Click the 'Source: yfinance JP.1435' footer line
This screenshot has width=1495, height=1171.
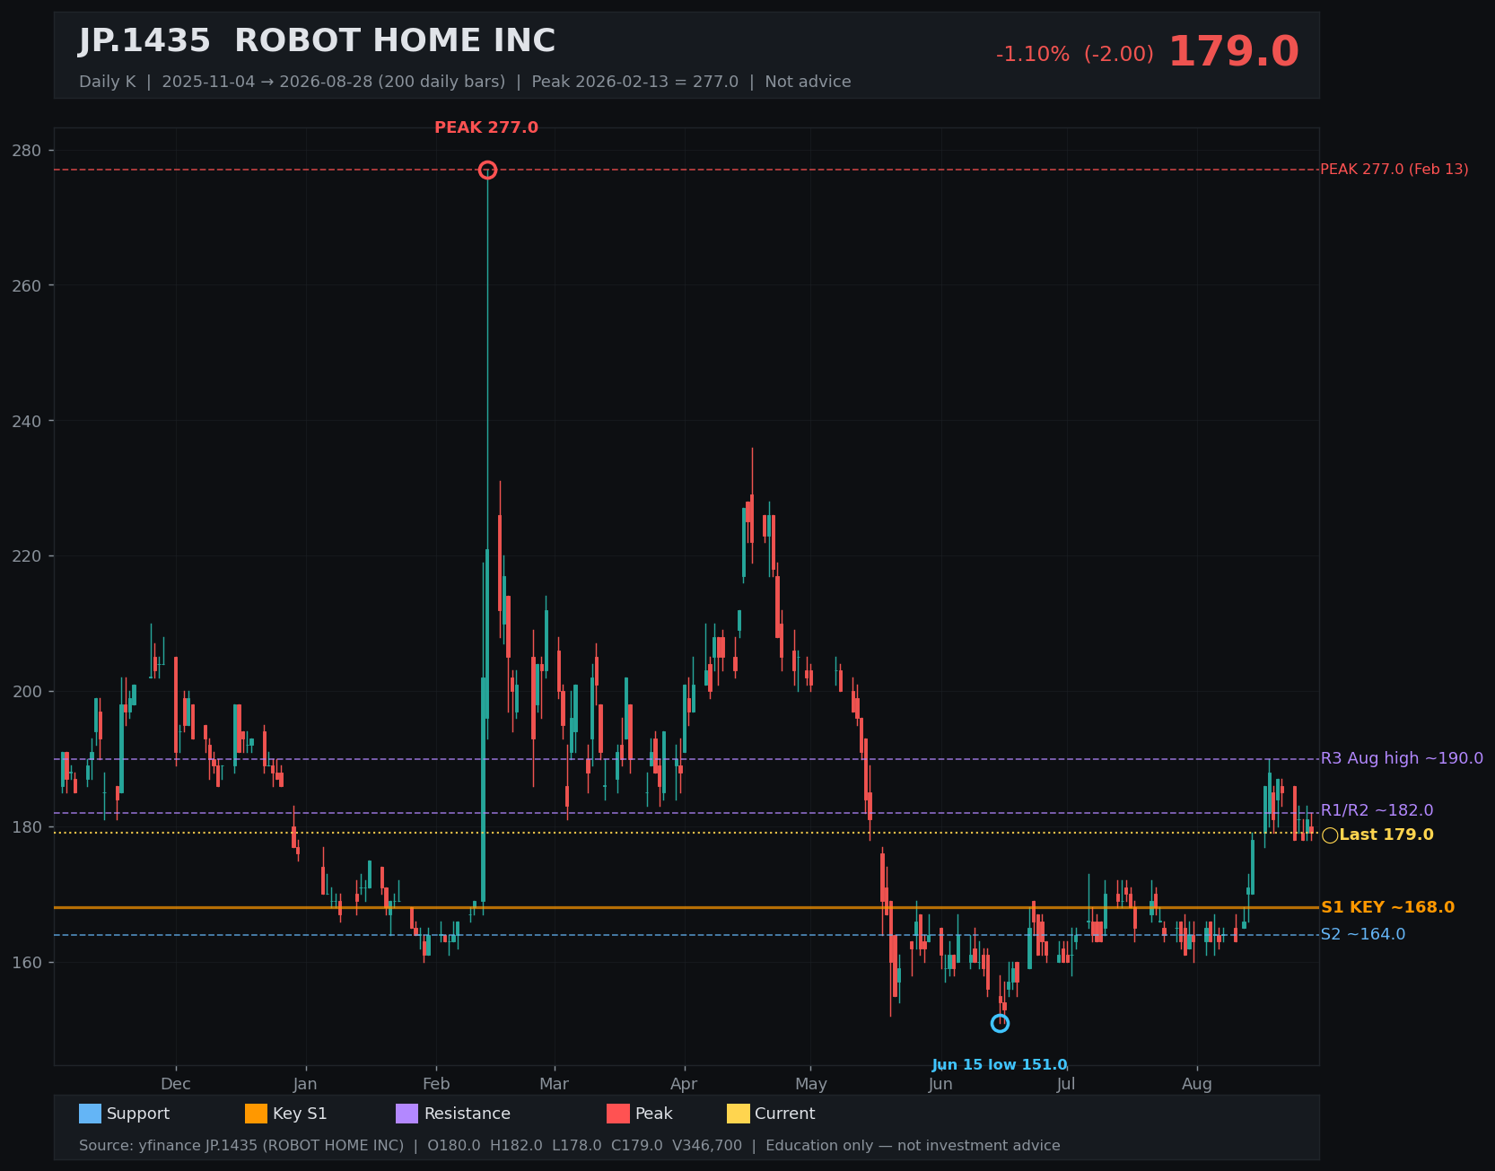pyautogui.click(x=570, y=1146)
